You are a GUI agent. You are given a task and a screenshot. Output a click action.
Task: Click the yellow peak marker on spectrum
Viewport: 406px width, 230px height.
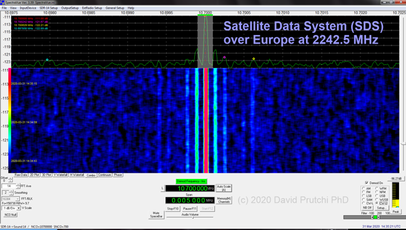tap(254, 59)
